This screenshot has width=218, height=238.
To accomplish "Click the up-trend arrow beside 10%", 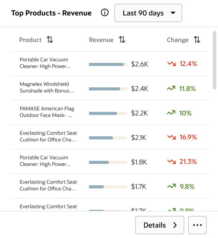I will point(171,113).
